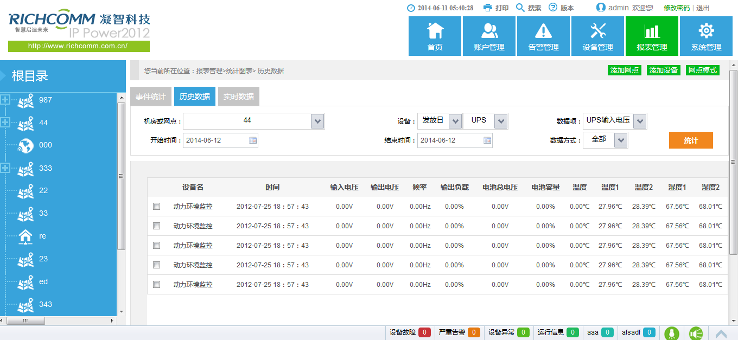The width and height of the screenshot is (738, 340).
Task: Open the UPS device type dropdown
Action: pyautogui.click(x=501, y=121)
